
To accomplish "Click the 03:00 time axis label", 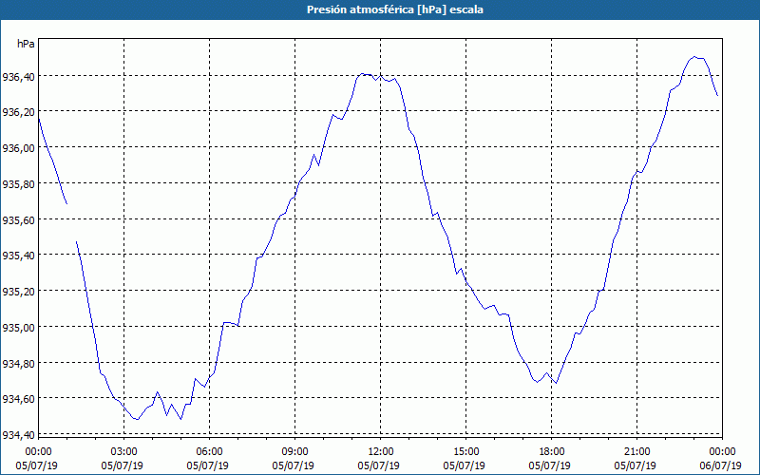I will pos(124,452).
